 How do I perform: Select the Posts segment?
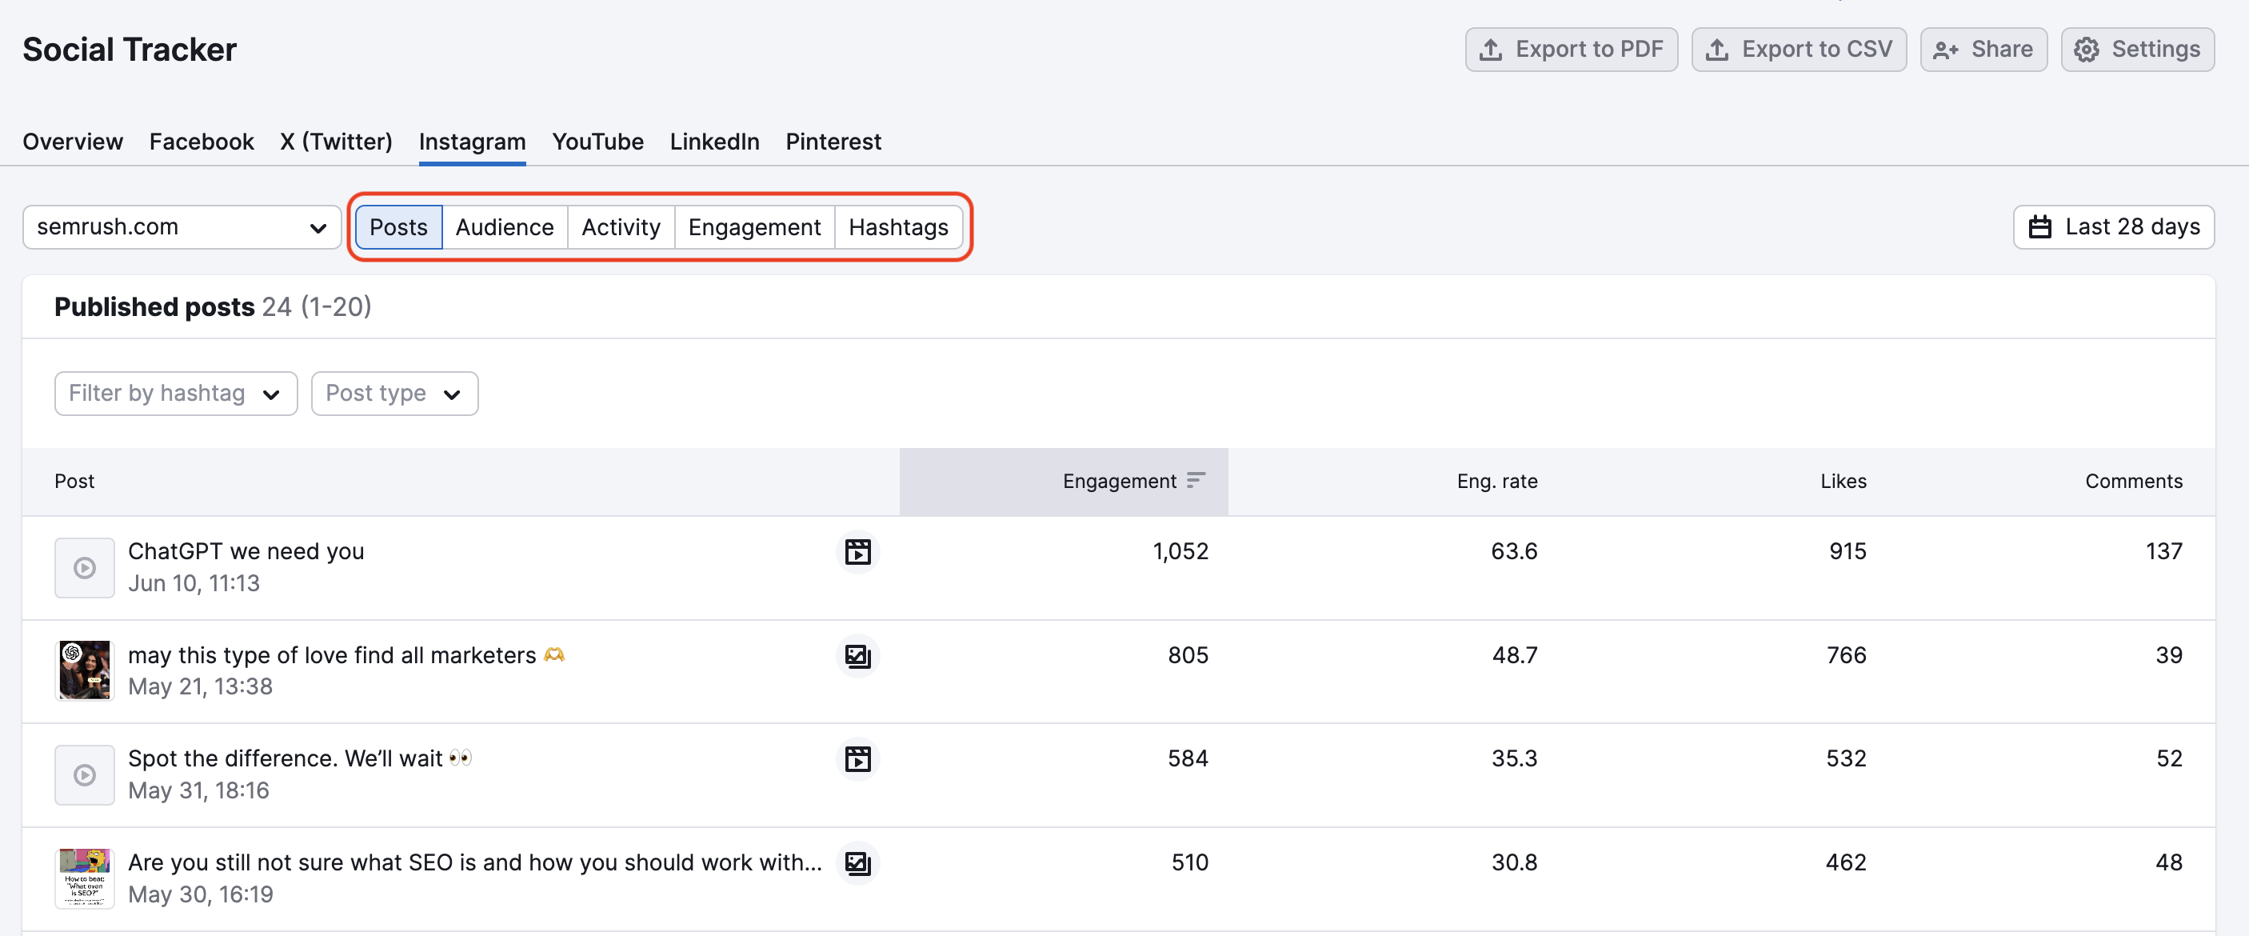click(399, 227)
